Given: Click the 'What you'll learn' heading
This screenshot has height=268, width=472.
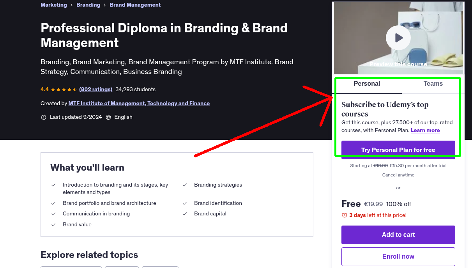Looking at the screenshot, I should click(x=87, y=167).
